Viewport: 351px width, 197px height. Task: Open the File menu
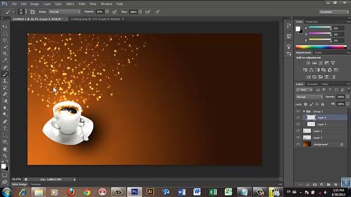[14, 4]
